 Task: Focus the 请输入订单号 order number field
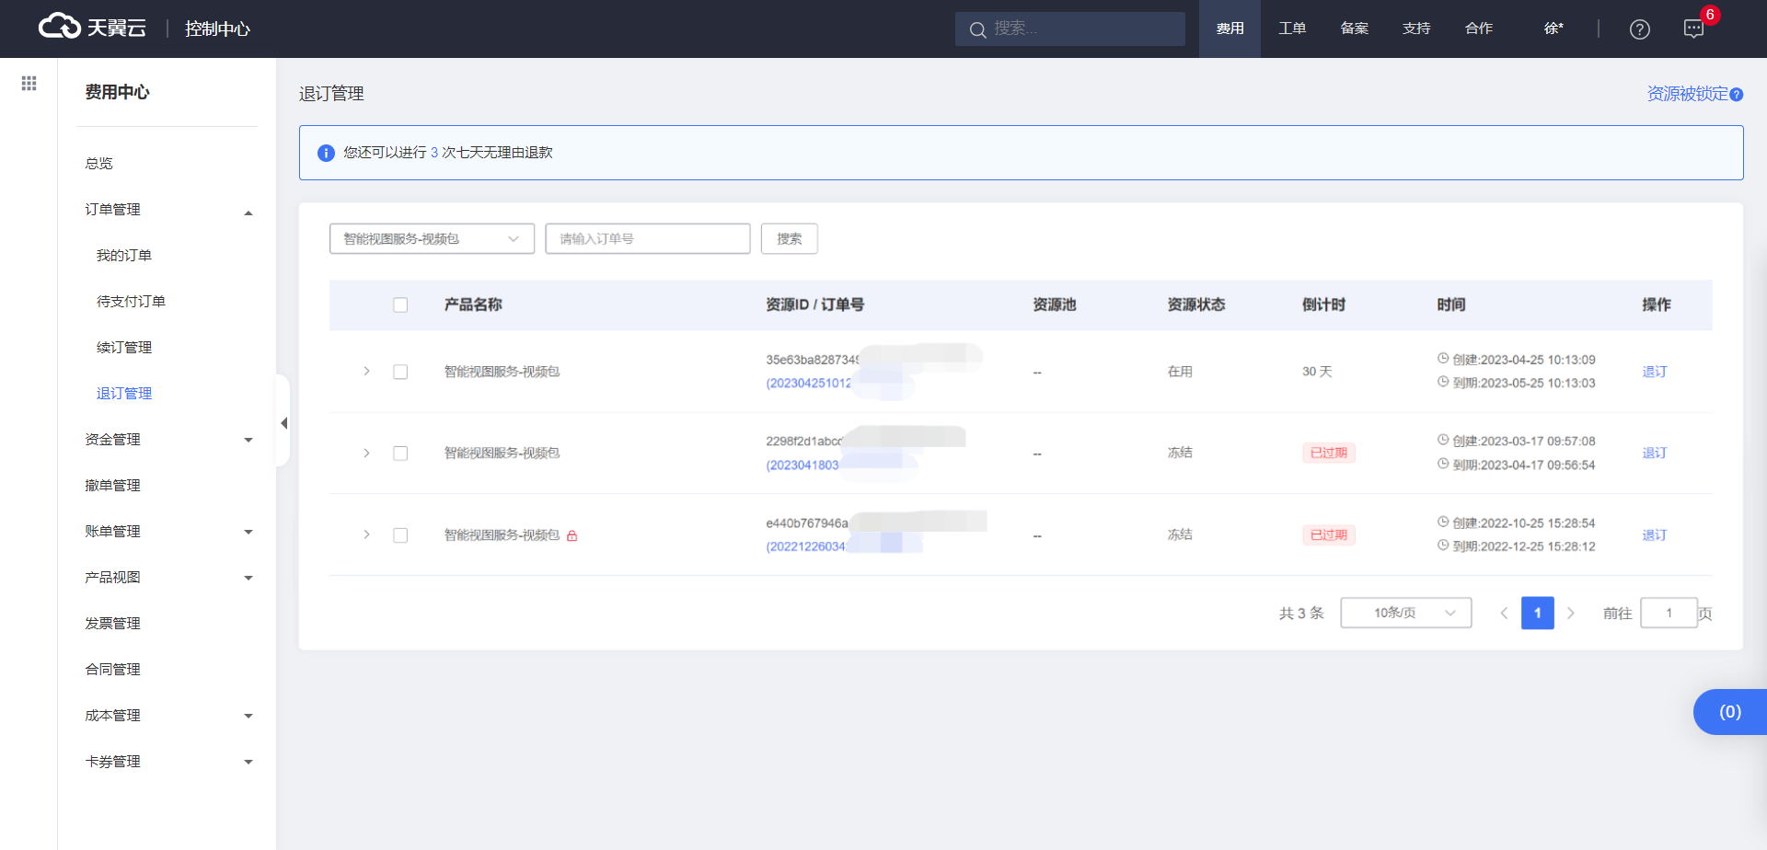(647, 239)
